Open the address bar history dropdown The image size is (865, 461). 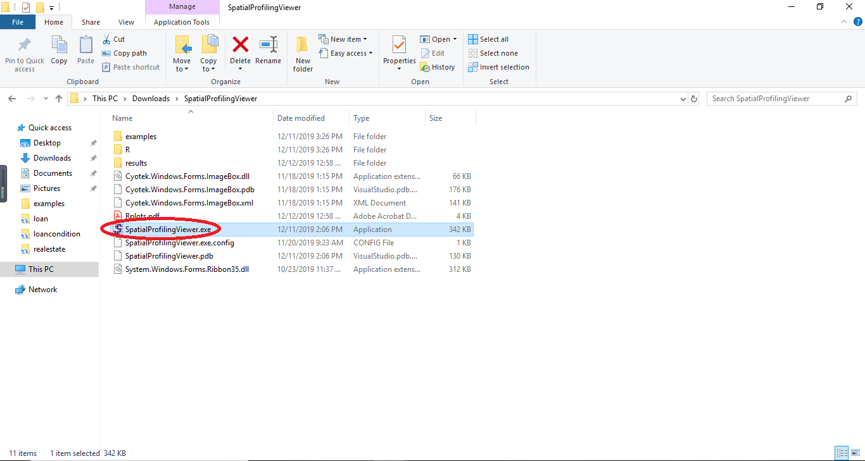coord(683,99)
